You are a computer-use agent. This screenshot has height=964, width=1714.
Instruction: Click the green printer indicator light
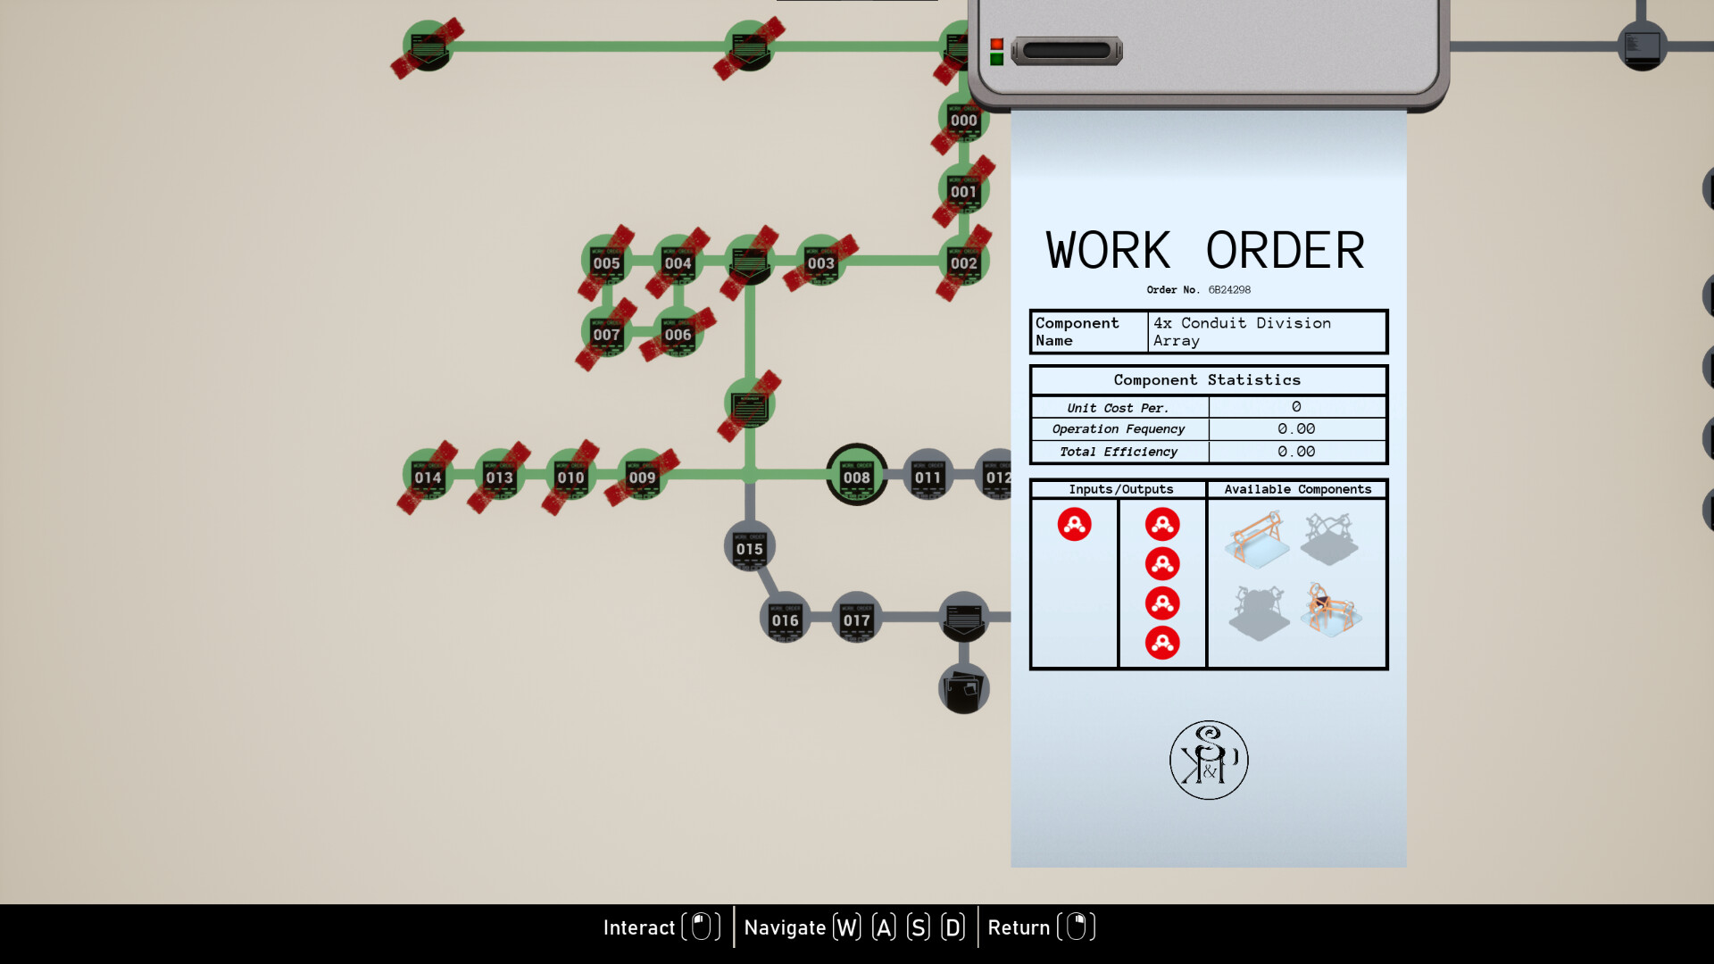pyautogui.click(x=996, y=59)
